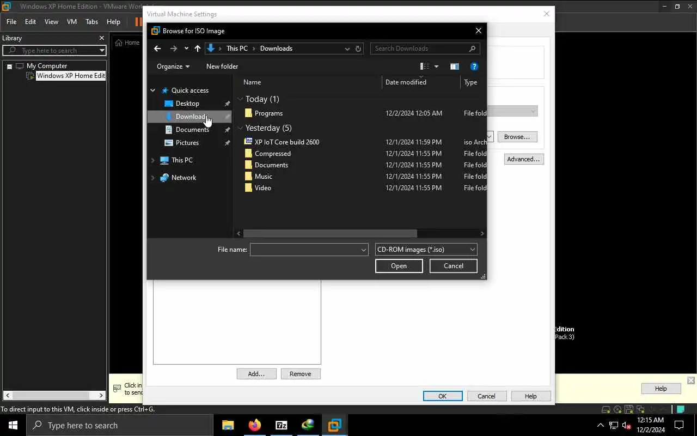Screen dimensions: 697x436
Task: Collapse the Today group
Action: (240, 99)
